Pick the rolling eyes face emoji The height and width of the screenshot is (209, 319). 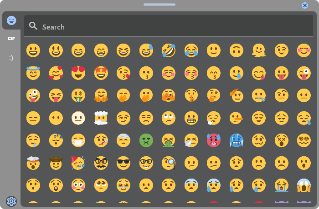point(169,118)
